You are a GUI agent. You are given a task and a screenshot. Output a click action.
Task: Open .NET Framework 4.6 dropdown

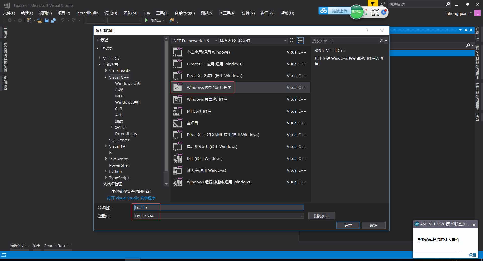click(195, 41)
